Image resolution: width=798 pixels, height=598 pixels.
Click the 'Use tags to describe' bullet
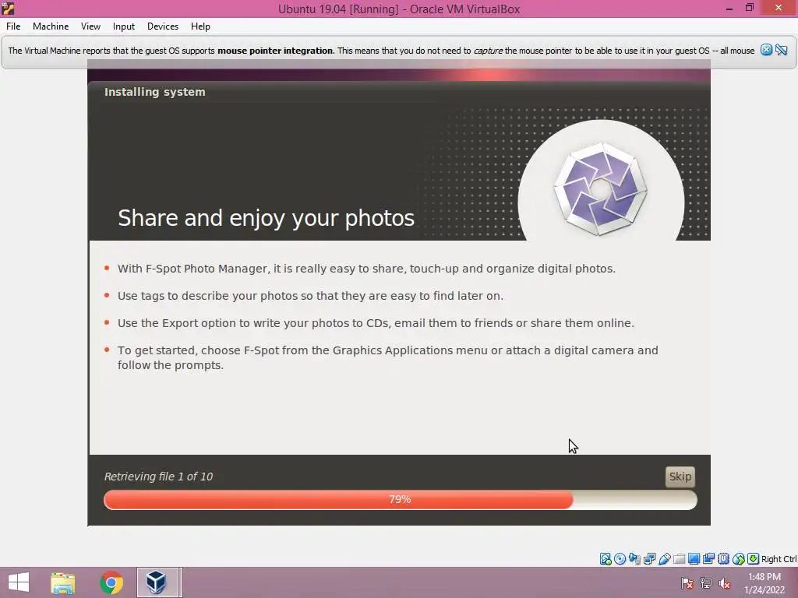tap(310, 296)
